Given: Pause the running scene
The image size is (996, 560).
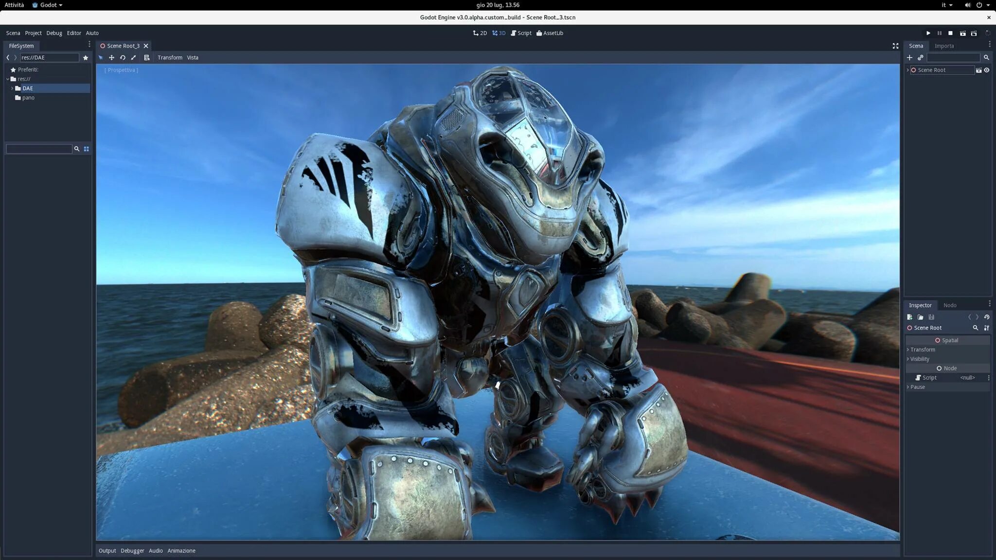Looking at the screenshot, I should 939,33.
